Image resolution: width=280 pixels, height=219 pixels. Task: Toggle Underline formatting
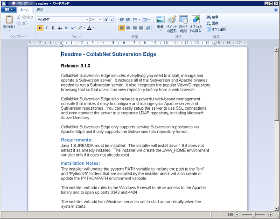[53, 28]
